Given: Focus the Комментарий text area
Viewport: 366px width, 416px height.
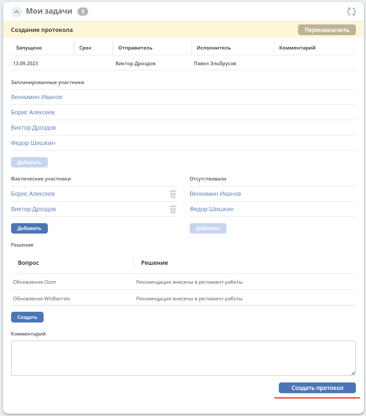Looking at the screenshot, I should pyautogui.click(x=183, y=358).
